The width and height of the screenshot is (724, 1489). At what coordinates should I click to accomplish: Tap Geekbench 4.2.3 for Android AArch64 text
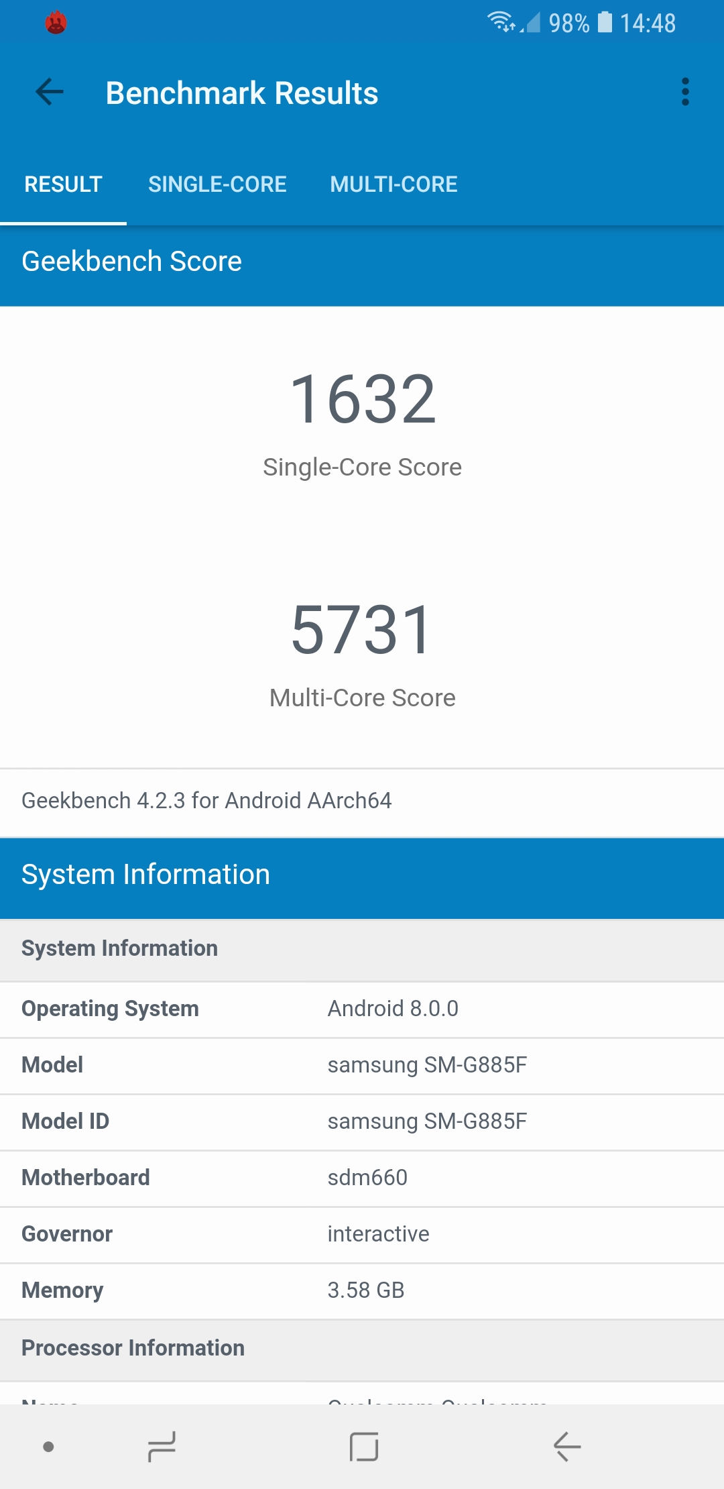point(206,801)
